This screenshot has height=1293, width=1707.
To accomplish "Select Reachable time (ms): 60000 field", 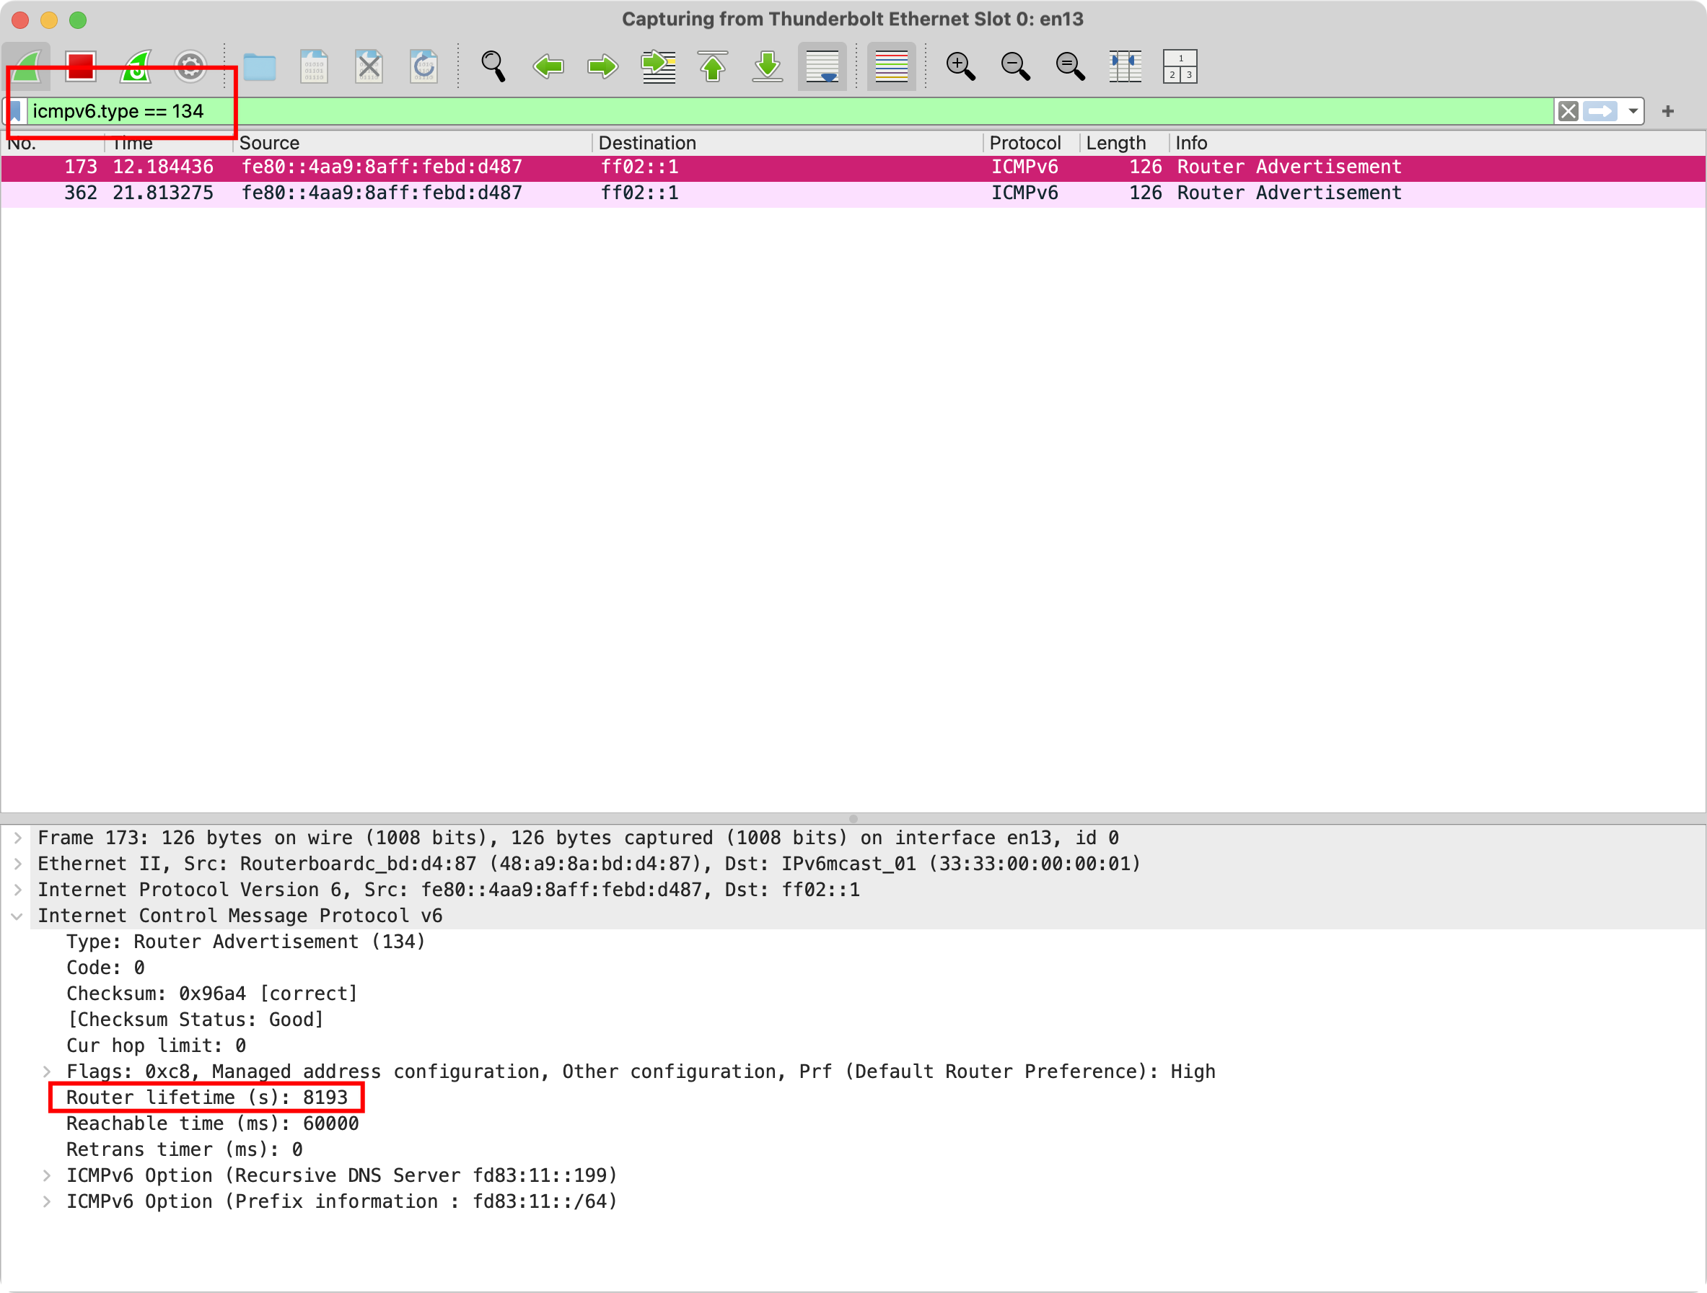I will pyautogui.click(x=212, y=1125).
